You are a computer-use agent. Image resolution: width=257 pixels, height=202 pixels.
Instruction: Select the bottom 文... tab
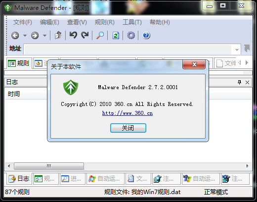[x=138, y=179]
